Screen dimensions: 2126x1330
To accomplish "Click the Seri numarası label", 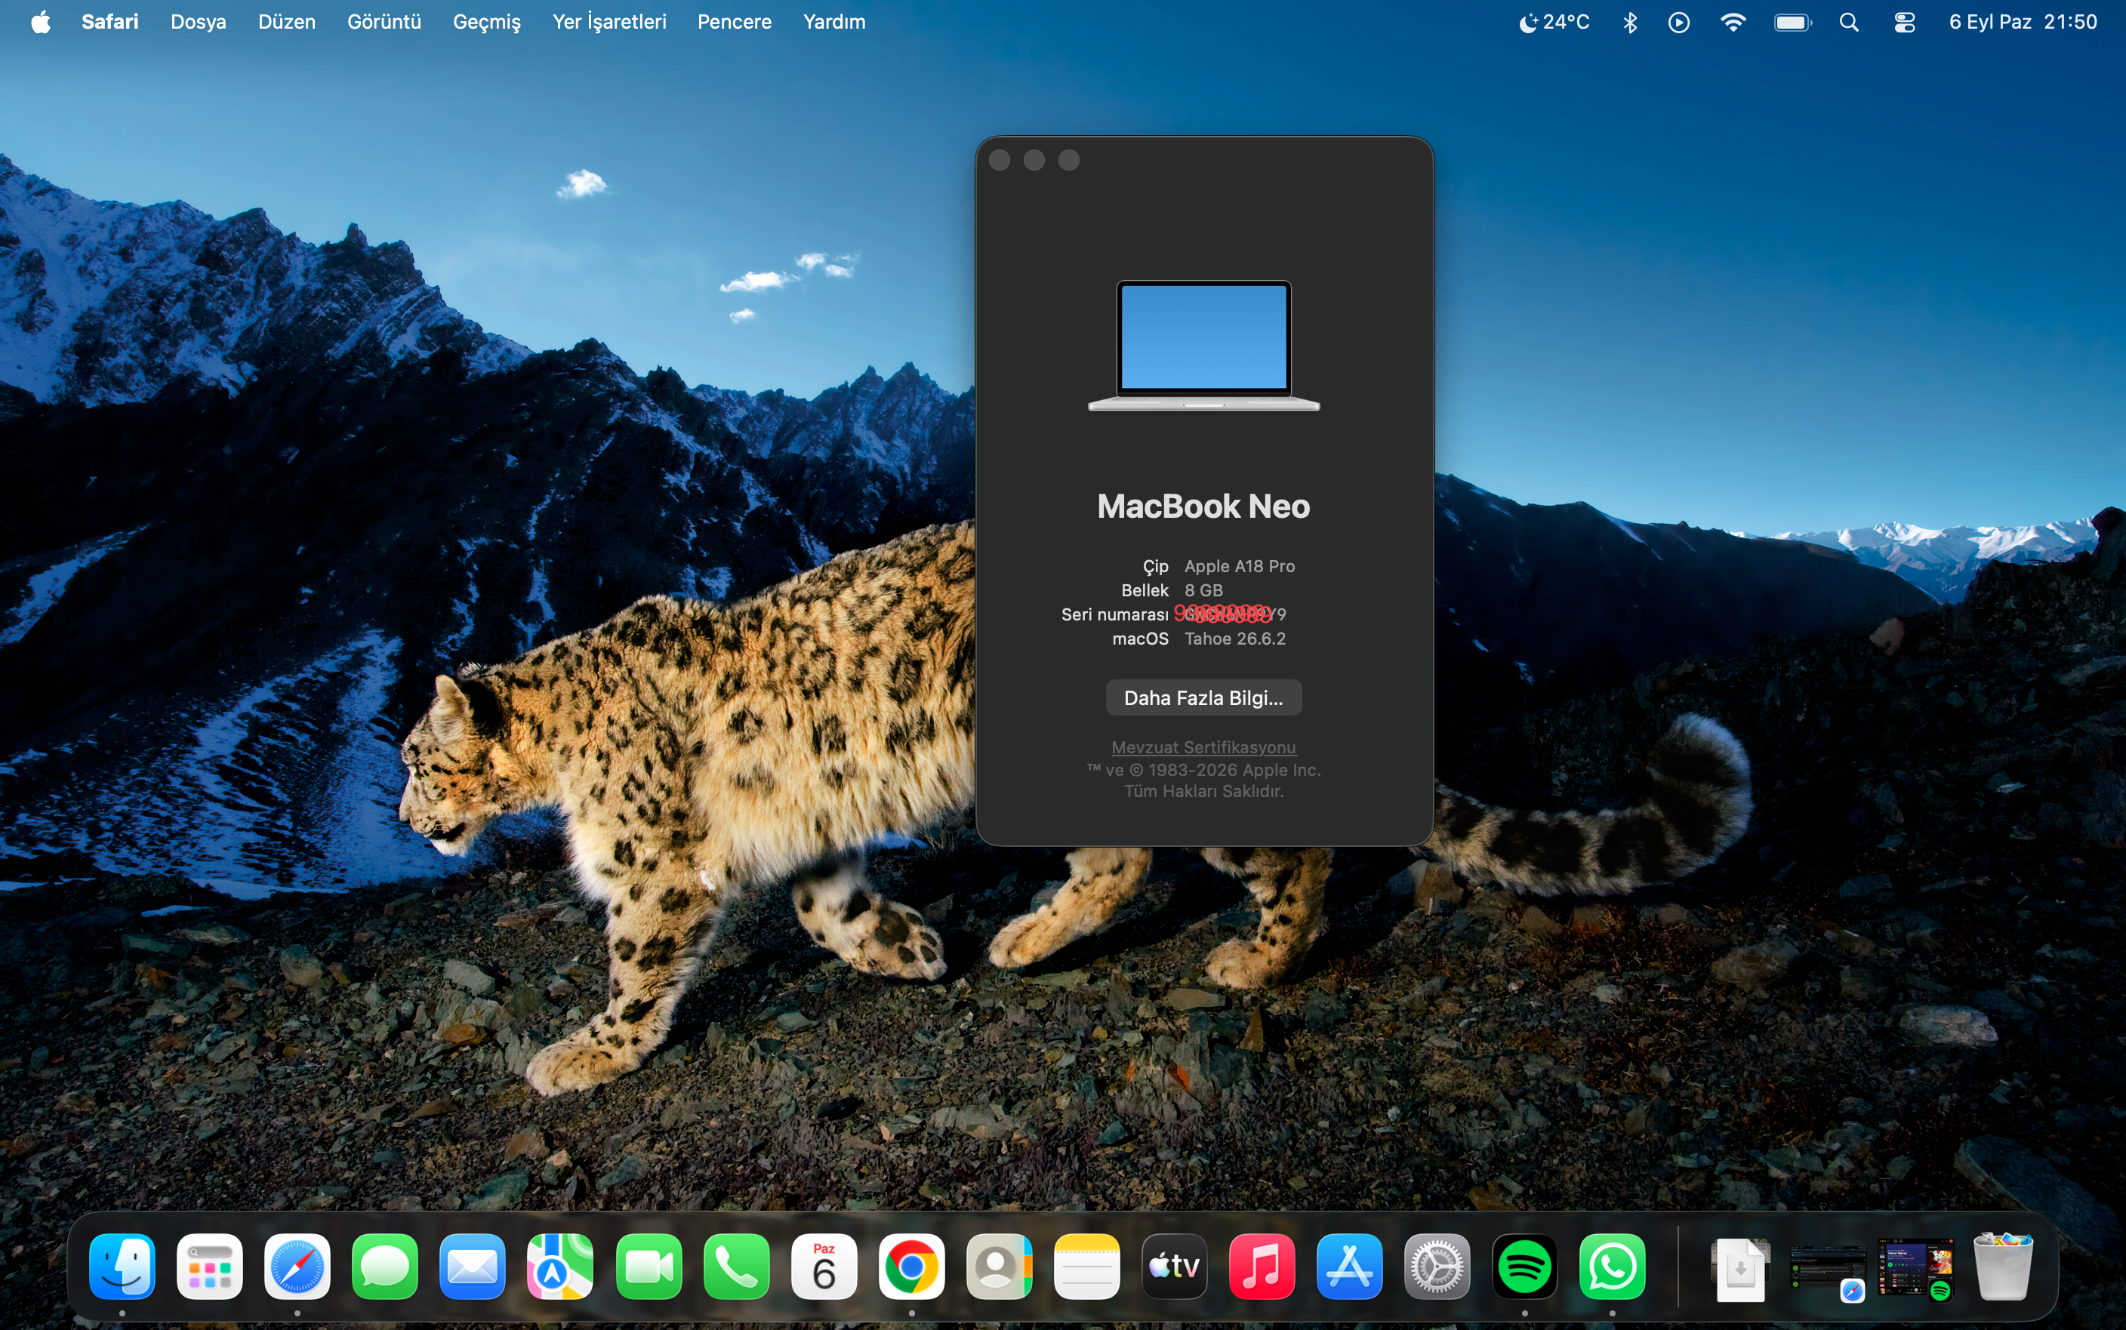I will coord(1114,614).
